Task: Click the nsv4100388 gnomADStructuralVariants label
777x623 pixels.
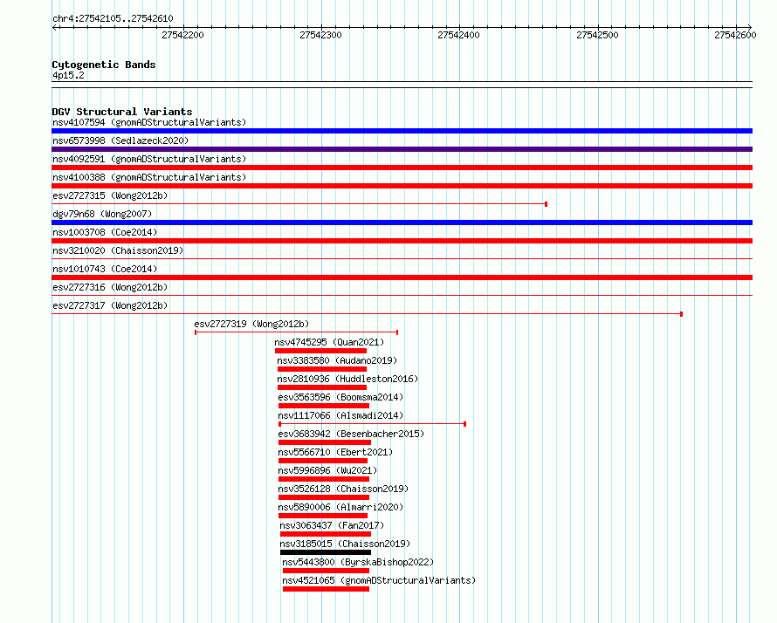Action: pyautogui.click(x=149, y=177)
